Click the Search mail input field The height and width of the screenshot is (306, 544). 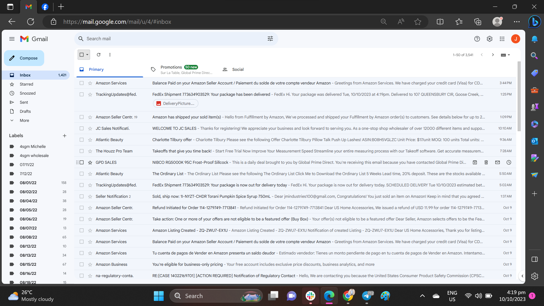[176, 39]
